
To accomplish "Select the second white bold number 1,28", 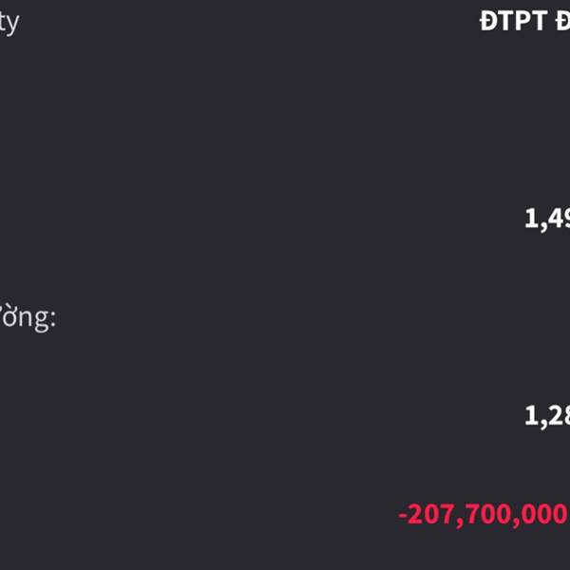I will click(x=547, y=415).
